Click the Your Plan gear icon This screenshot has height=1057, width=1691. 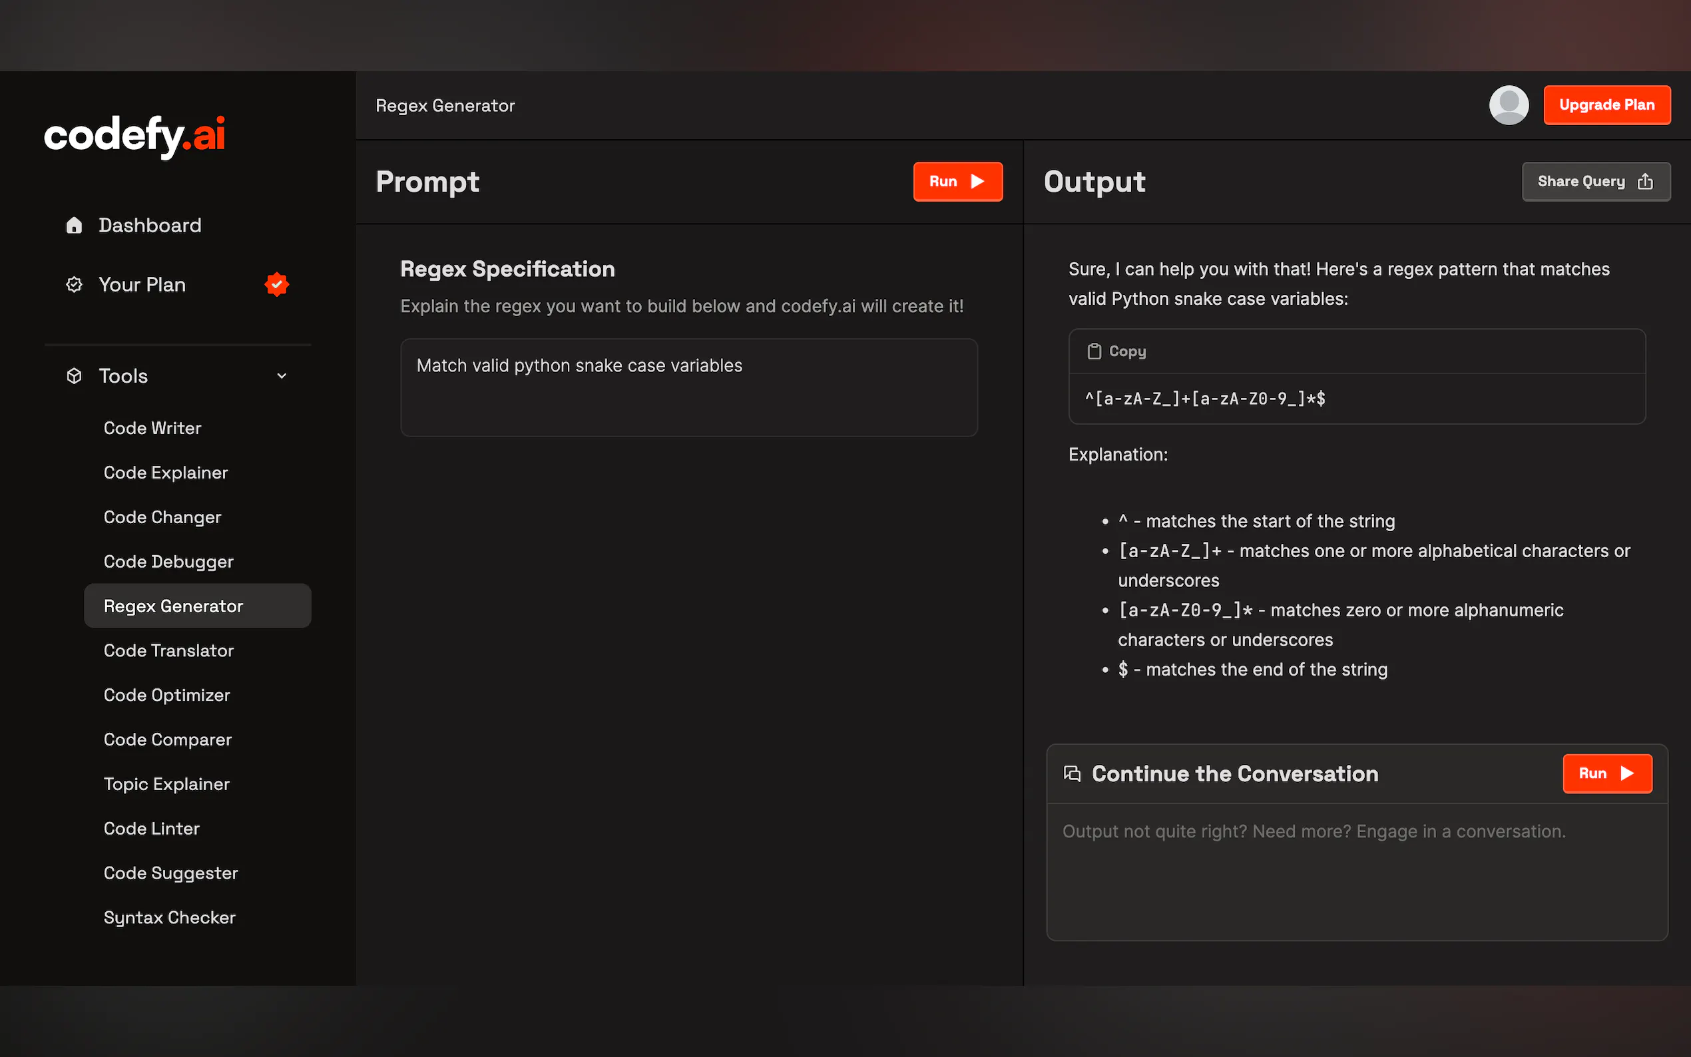[x=74, y=284]
